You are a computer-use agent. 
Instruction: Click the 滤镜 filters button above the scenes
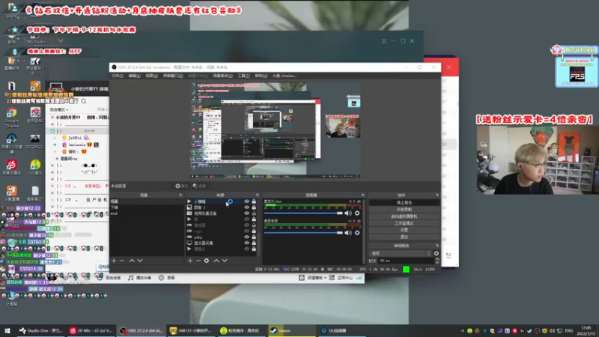tap(199, 186)
